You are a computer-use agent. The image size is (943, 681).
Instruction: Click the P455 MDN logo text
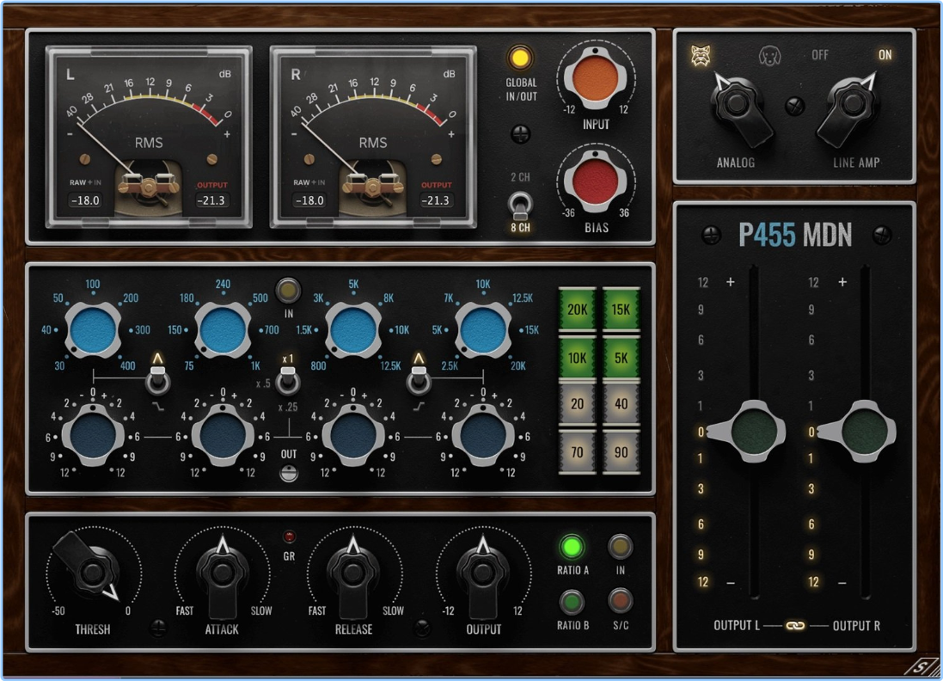pyautogui.click(x=795, y=236)
